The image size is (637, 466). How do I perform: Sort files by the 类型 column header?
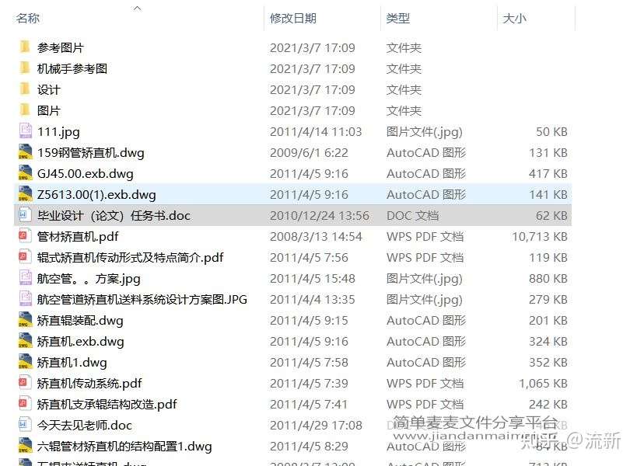coord(397,18)
